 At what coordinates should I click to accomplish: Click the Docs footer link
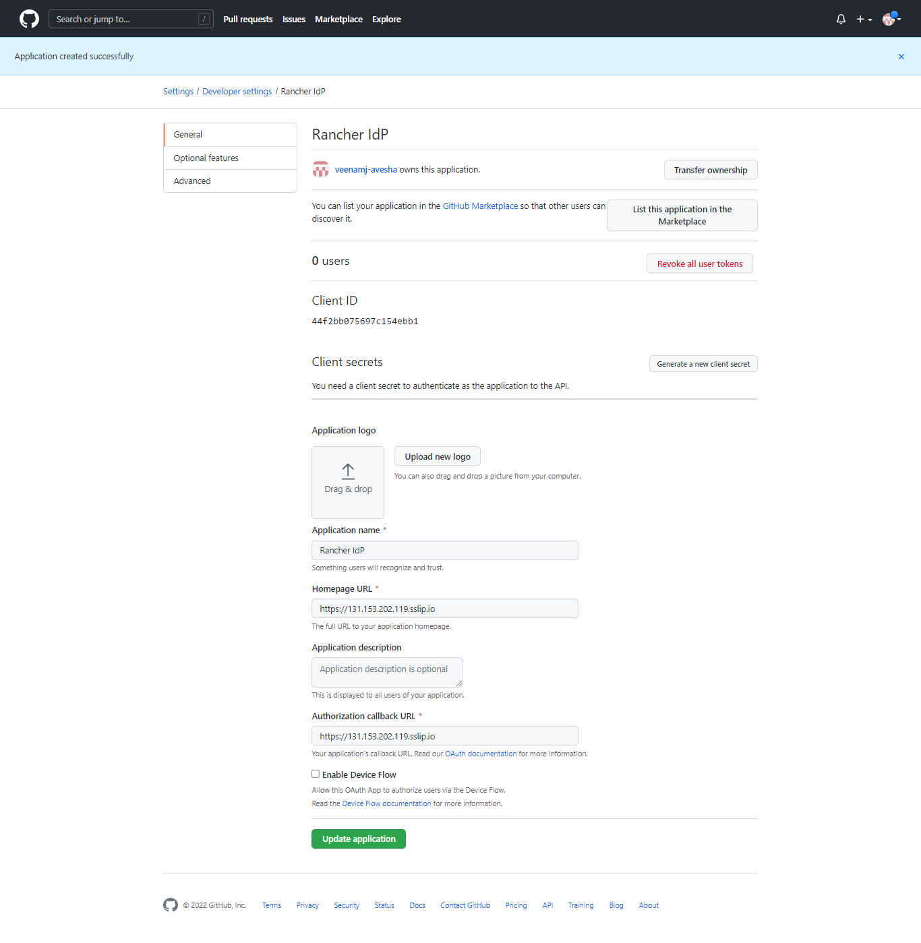point(417,905)
